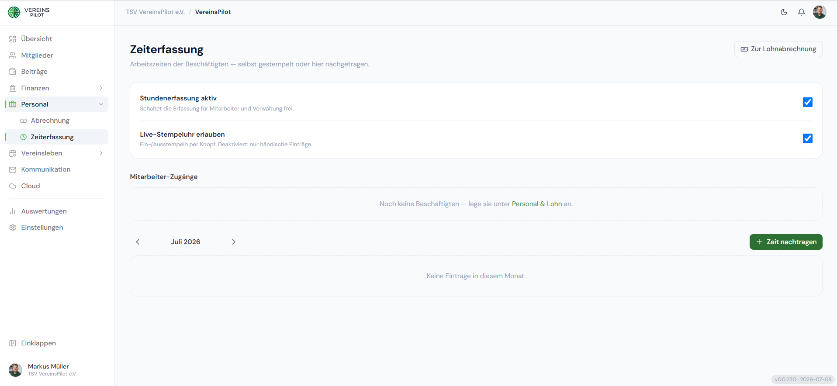
Task: Click the Einstellungen label in sidebar
Action: [x=42, y=227]
